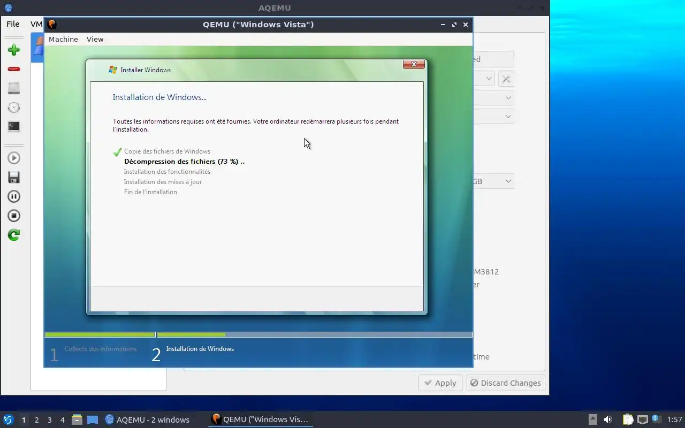The width and height of the screenshot is (685, 428).
Task: Click the QEMU window title bar icon
Action: [x=52, y=25]
